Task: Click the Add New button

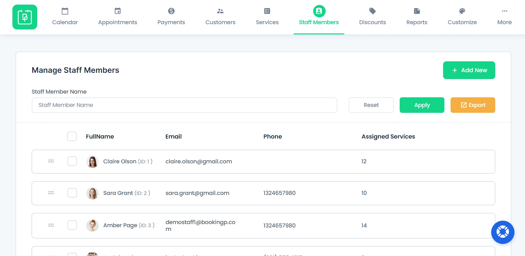Action: point(469,70)
